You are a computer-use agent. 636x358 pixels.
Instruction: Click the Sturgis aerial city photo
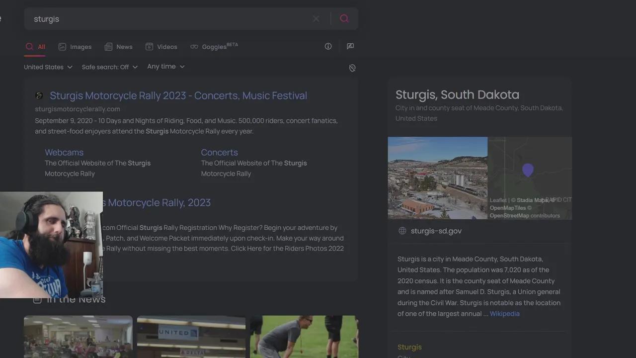(438, 178)
